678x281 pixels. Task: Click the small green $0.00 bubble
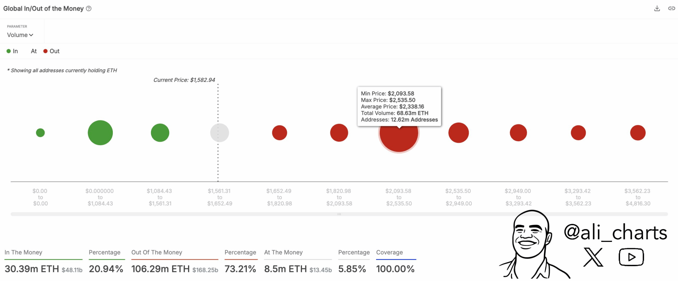coord(40,133)
